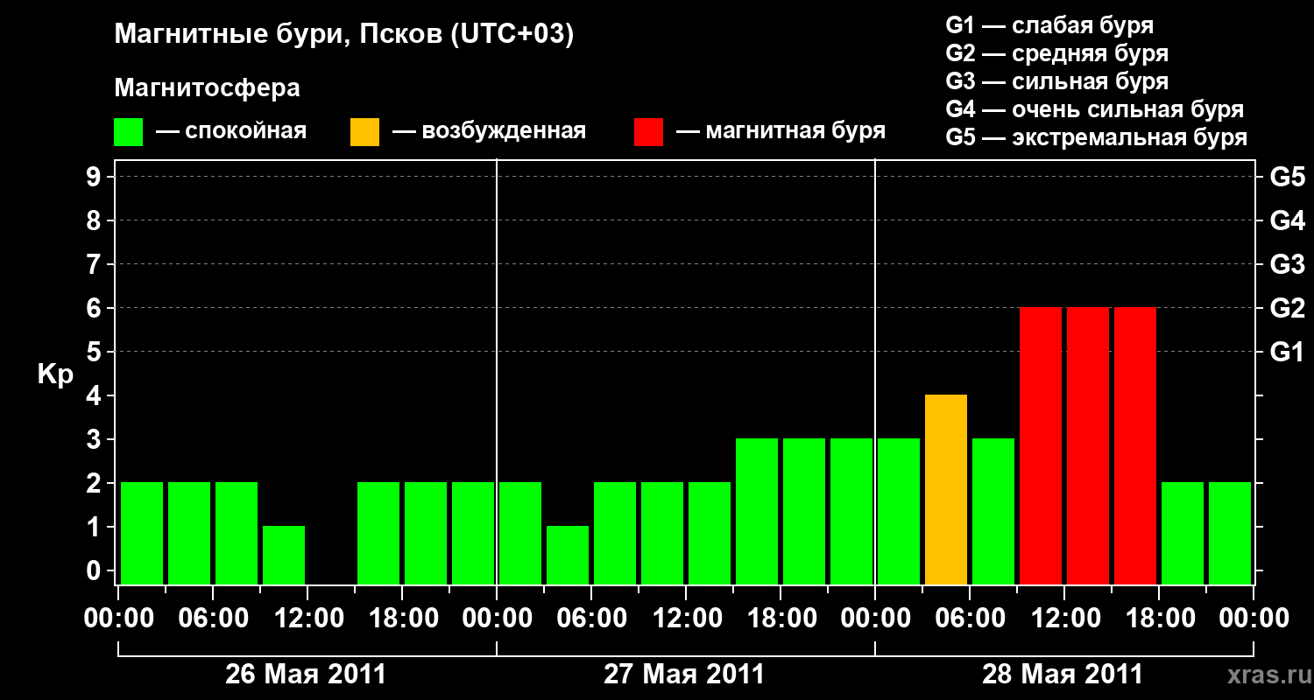Screen dimensions: 1314x700
Task: Click the '06:00' time label under 28 Мая
Action: tap(970, 619)
